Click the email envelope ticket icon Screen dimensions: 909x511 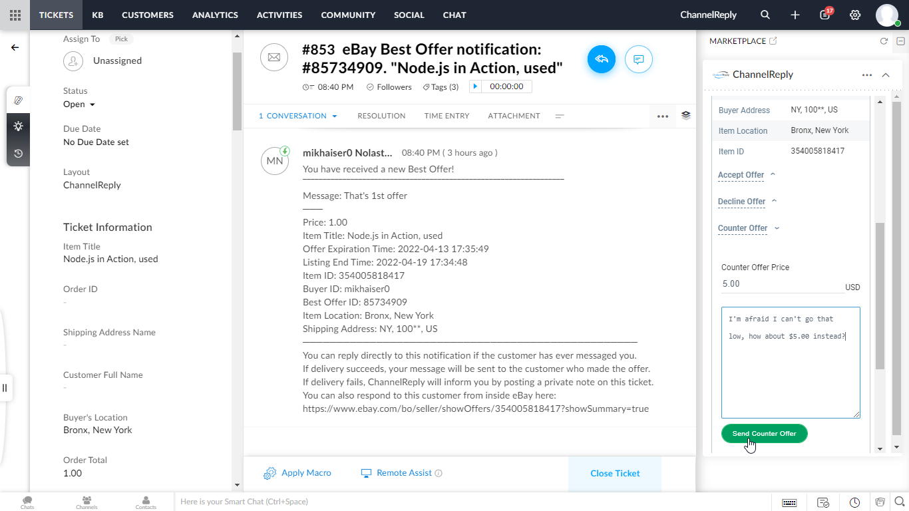point(274,58)
